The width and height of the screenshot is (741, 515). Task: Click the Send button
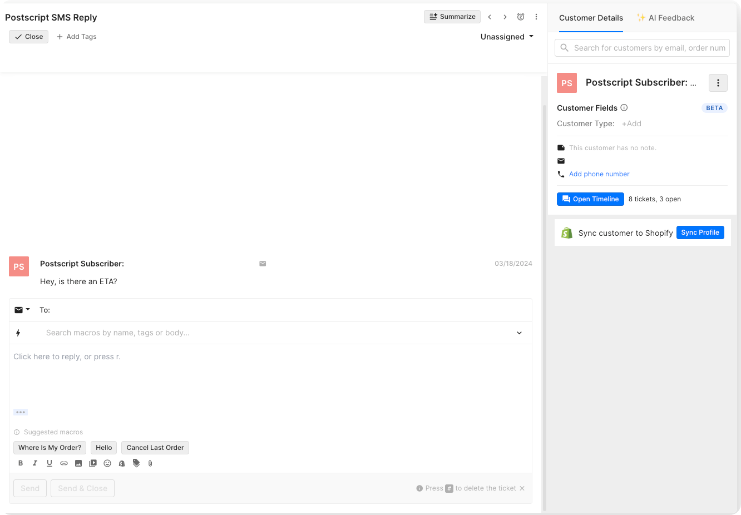point(30,488)
